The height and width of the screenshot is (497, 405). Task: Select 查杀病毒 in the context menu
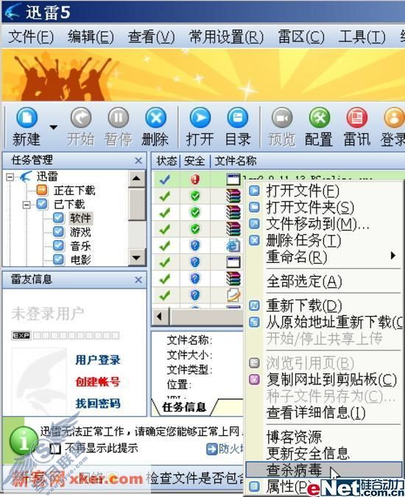[324, 470]
